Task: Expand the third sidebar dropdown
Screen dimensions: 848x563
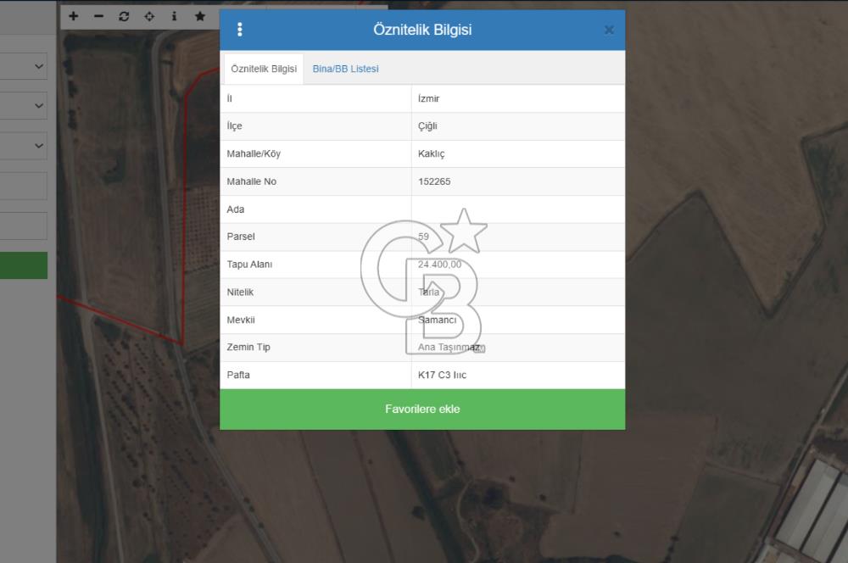Action: (23, 146)
